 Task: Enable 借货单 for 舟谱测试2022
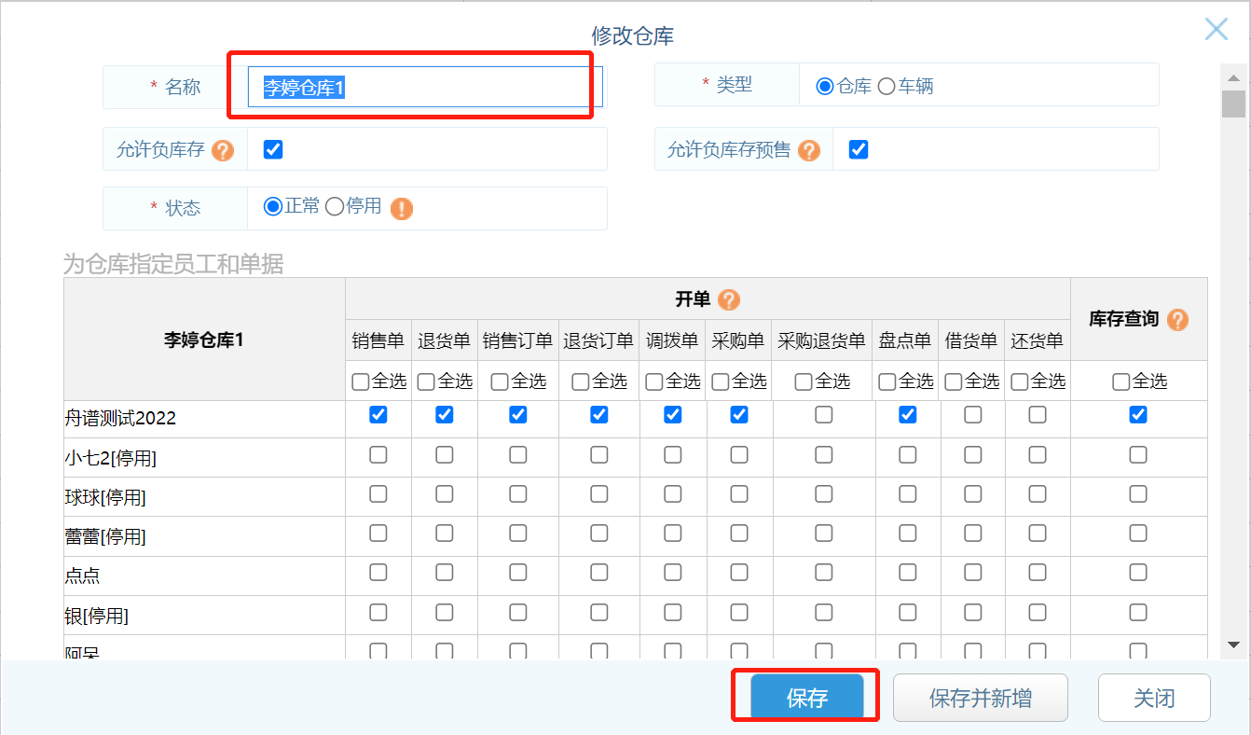pyautogui.click(x=972, y=415)
